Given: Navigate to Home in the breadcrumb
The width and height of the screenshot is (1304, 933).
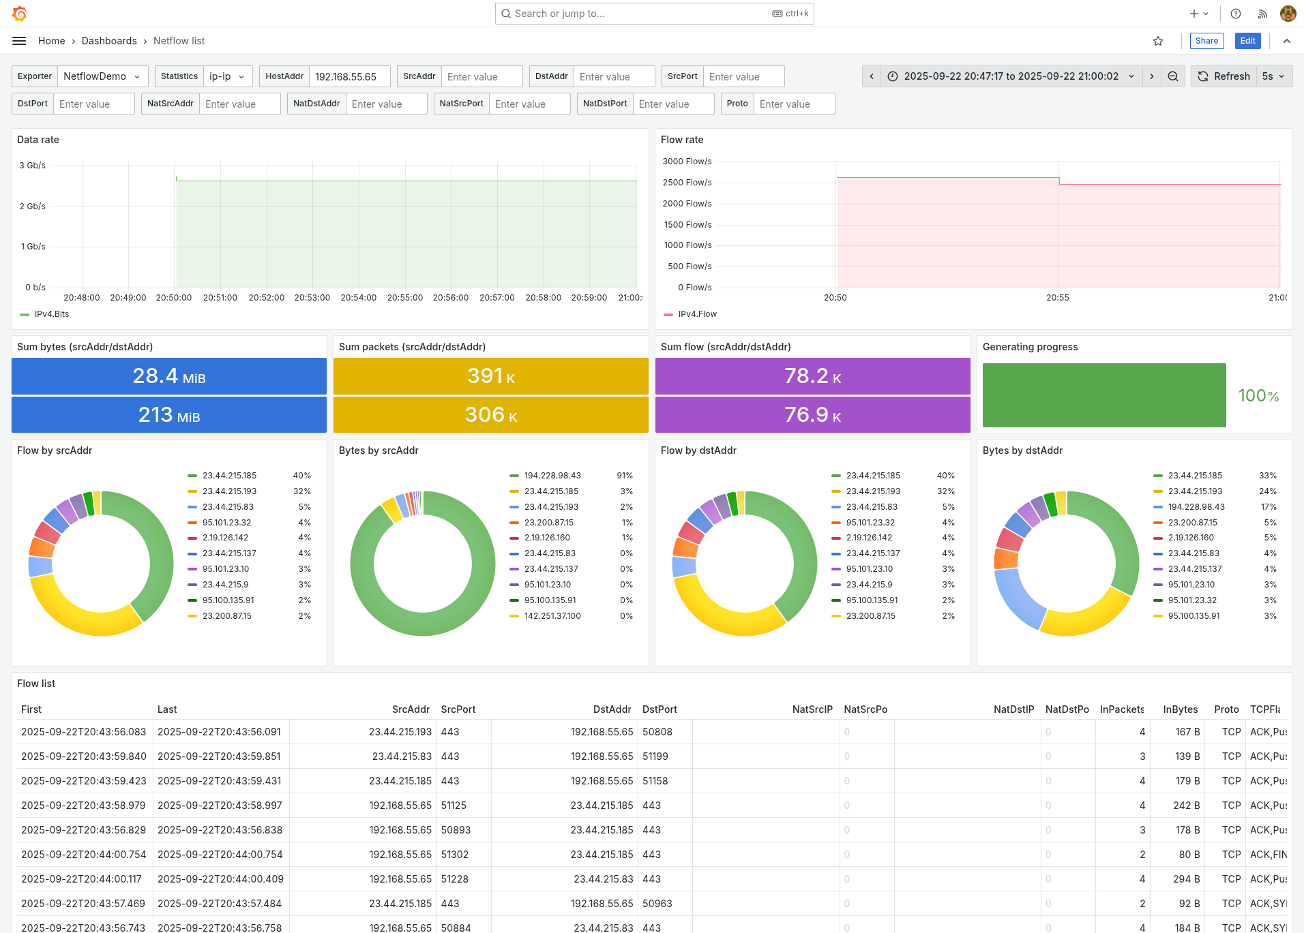Looking at the screenshot, I should point(52,41).
